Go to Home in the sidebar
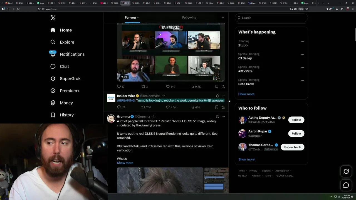This screenshot has width=356, height=200. point(61,30)
